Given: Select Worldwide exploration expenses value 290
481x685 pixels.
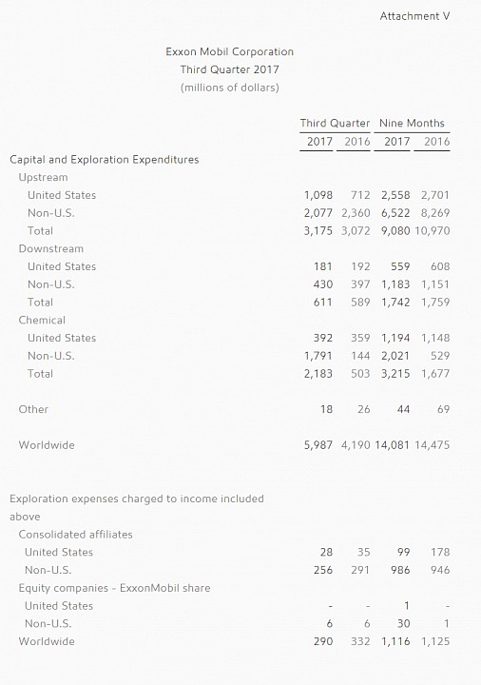Looking at the screenshot, I should click(x=323, y=641).
